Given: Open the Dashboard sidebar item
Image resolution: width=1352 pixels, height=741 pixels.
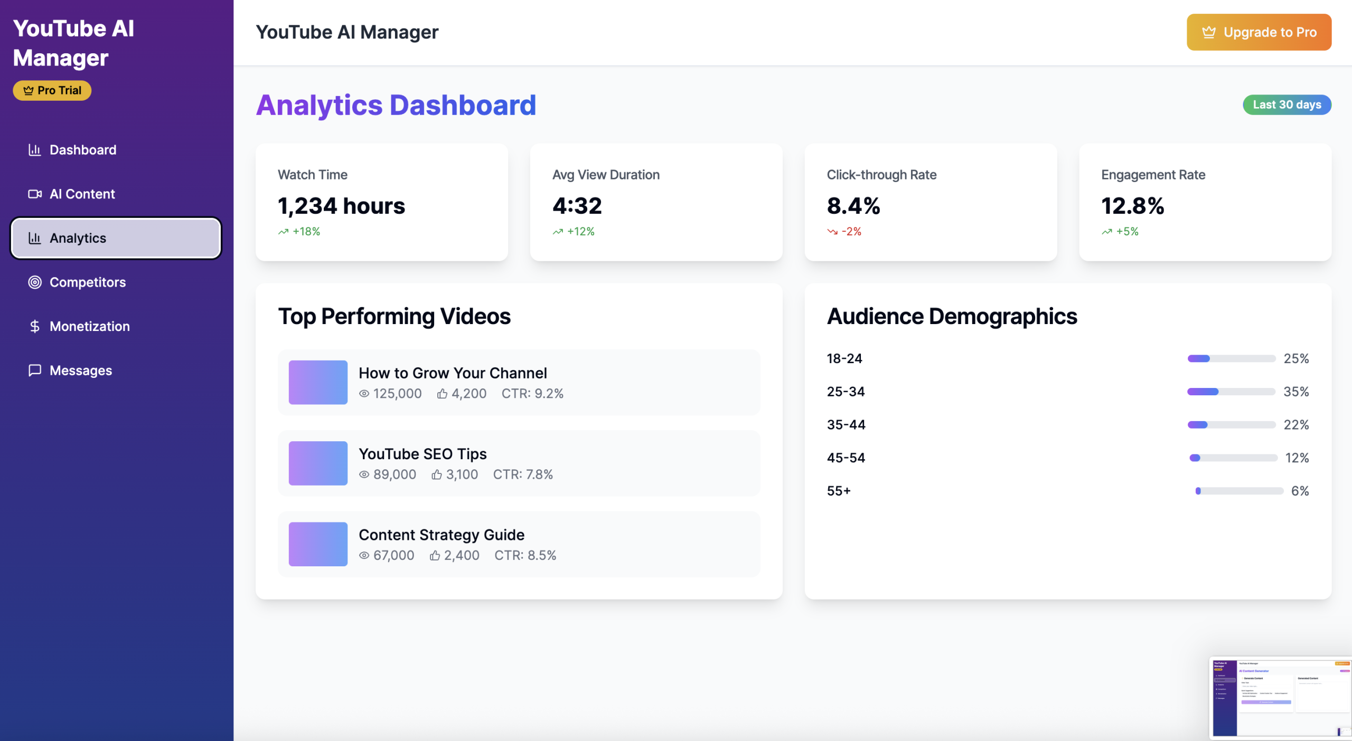Looking at the screenshot, I should (x=116, y=150).
